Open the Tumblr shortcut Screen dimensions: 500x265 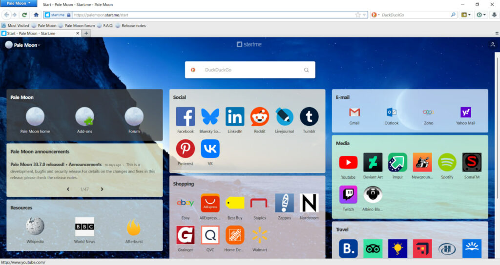pos(309,116)
